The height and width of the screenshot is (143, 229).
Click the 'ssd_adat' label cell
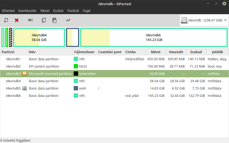coord(132,96)
